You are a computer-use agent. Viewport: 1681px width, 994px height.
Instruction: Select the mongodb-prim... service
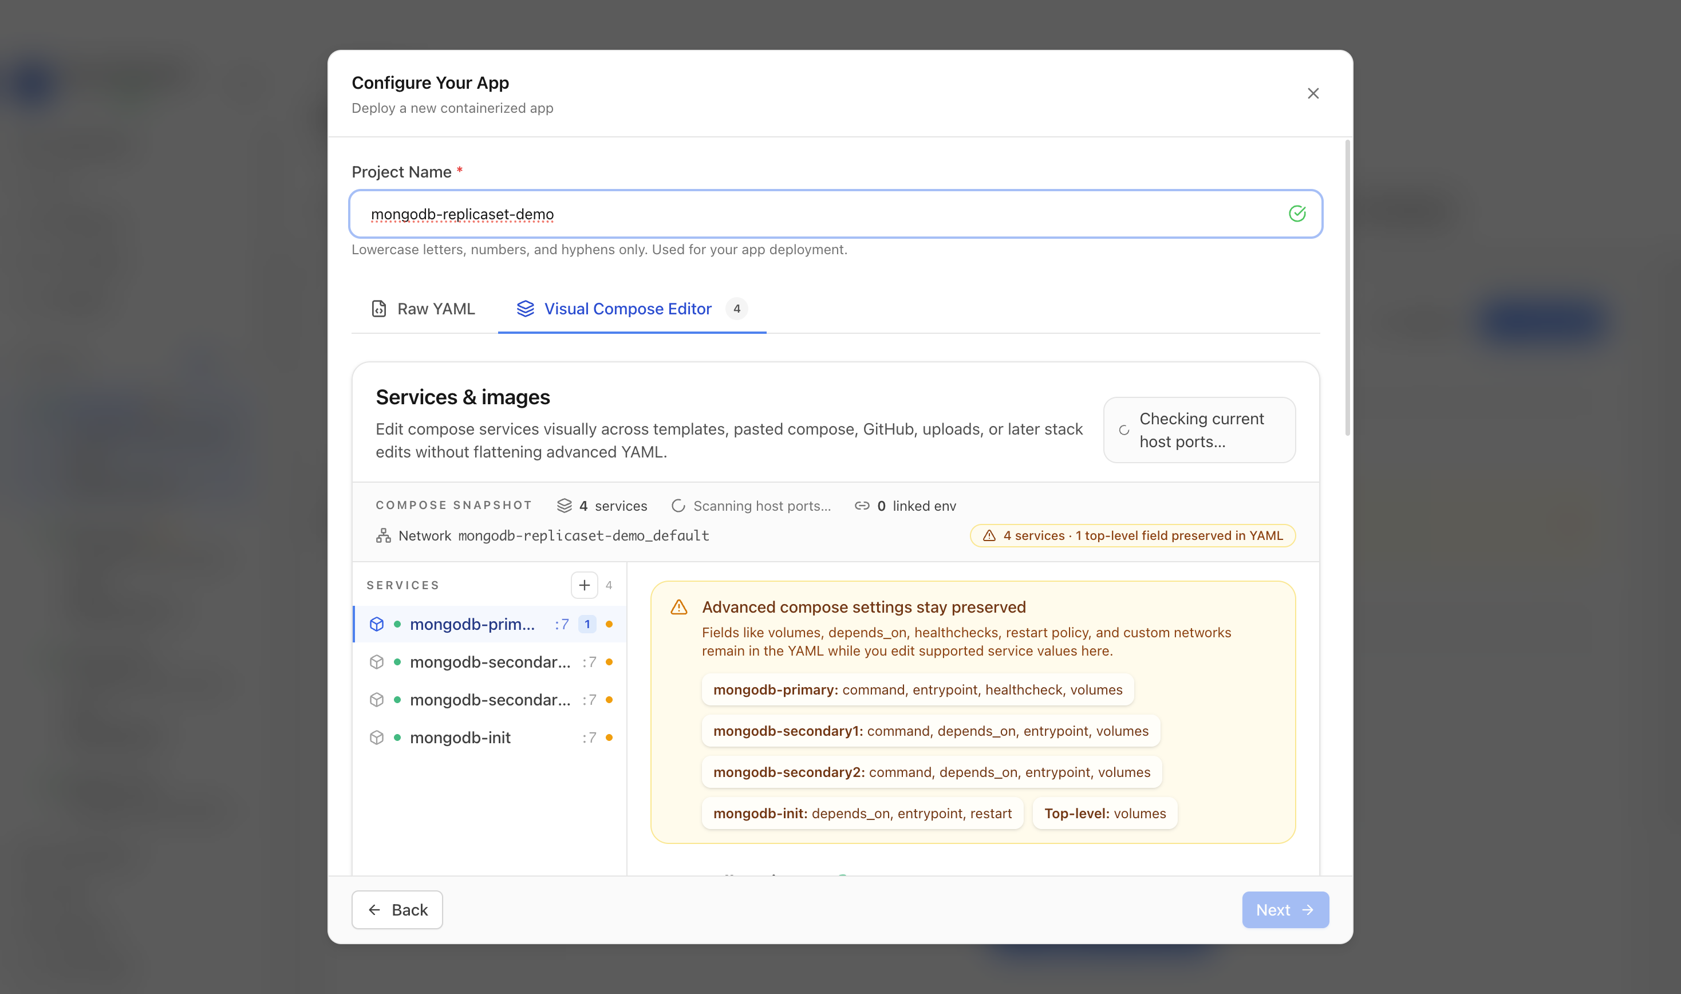click(490, 624)
